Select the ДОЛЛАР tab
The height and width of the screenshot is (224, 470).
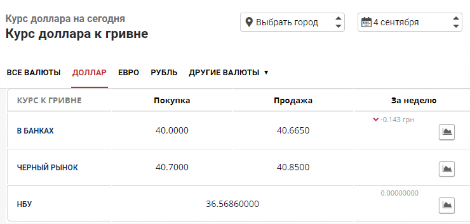[x=89, y=73]
